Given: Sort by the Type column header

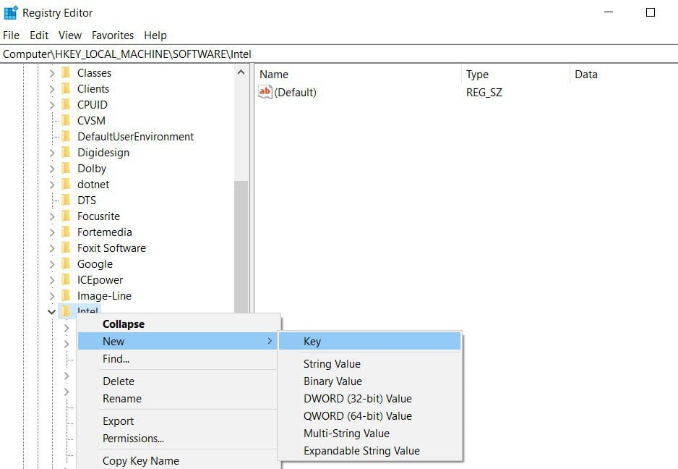Looking at the screenshot, I should (x=516, y=75).
